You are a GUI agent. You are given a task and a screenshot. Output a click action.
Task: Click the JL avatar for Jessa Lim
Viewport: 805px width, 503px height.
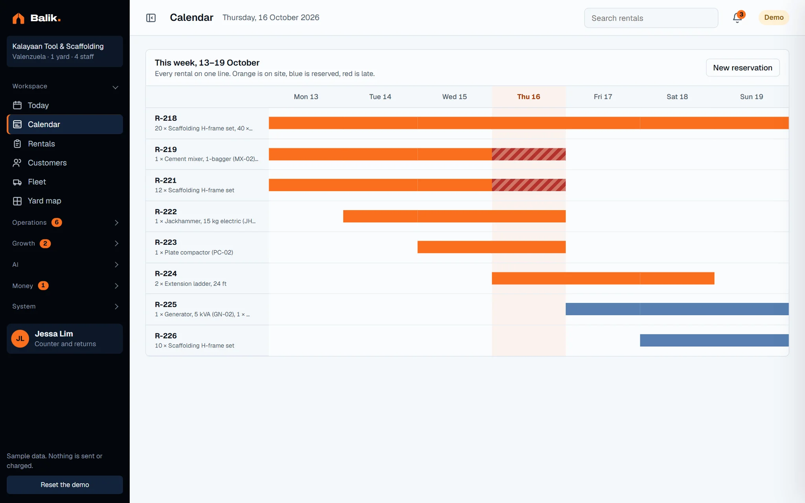(20, 339)
